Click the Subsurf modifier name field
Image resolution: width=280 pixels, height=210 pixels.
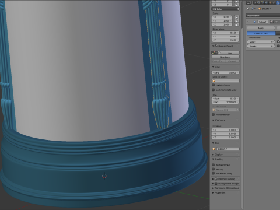coord(262,22)
